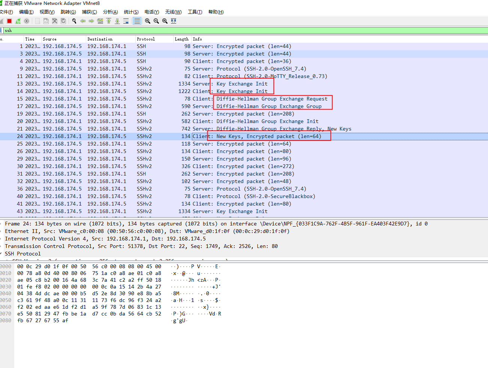
Task: Toggle auto-scroll during live capture icon
Action: (126, 21)
